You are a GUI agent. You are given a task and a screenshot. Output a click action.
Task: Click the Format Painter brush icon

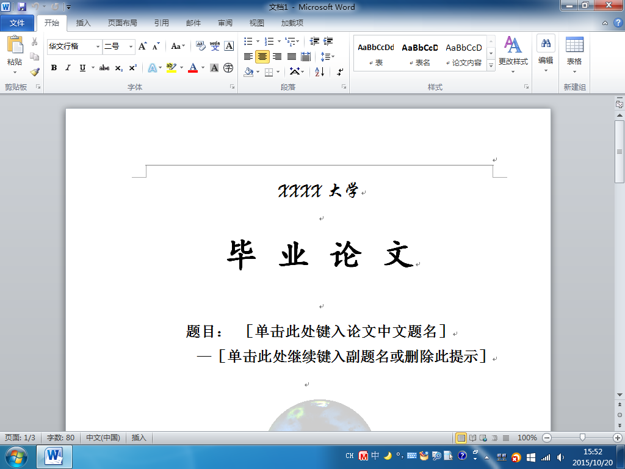click(x=35, y=72)
